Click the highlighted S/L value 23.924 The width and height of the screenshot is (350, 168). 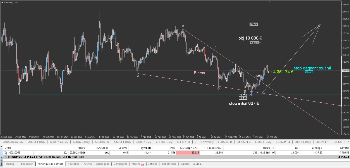tap(188, 152)
